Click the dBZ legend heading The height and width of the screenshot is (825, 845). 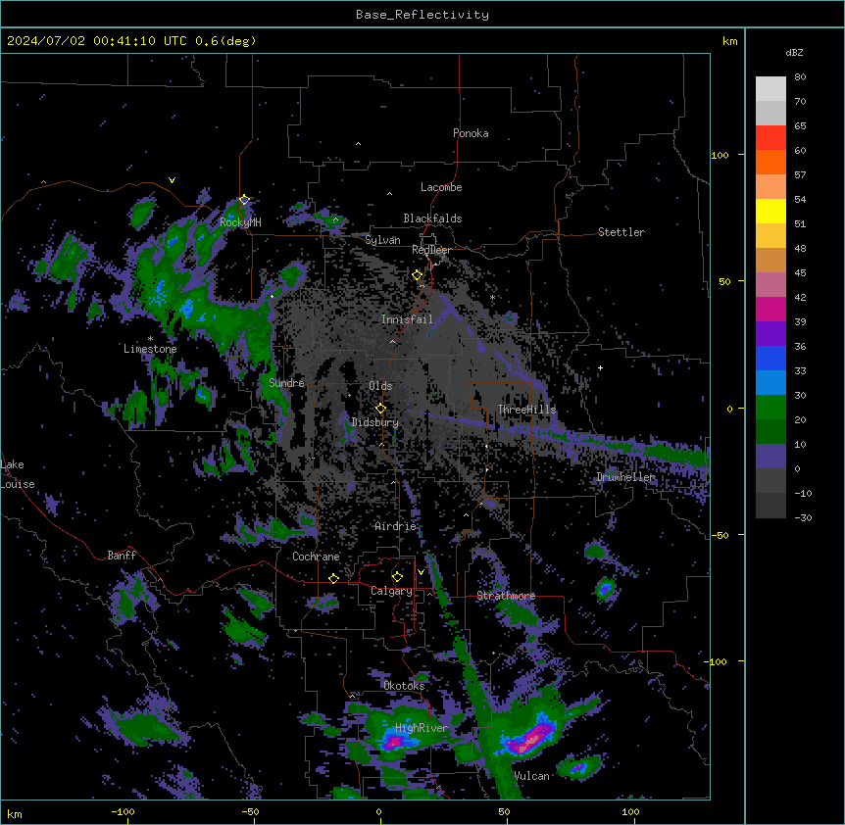794,52
